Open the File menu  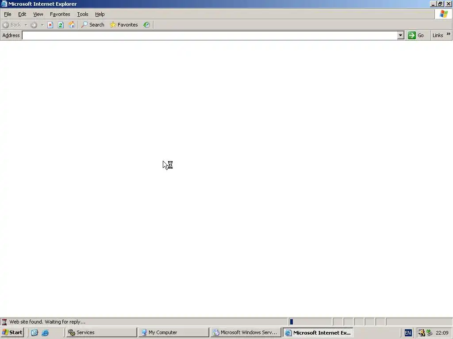pyautogui.click(x=8, y=14)
